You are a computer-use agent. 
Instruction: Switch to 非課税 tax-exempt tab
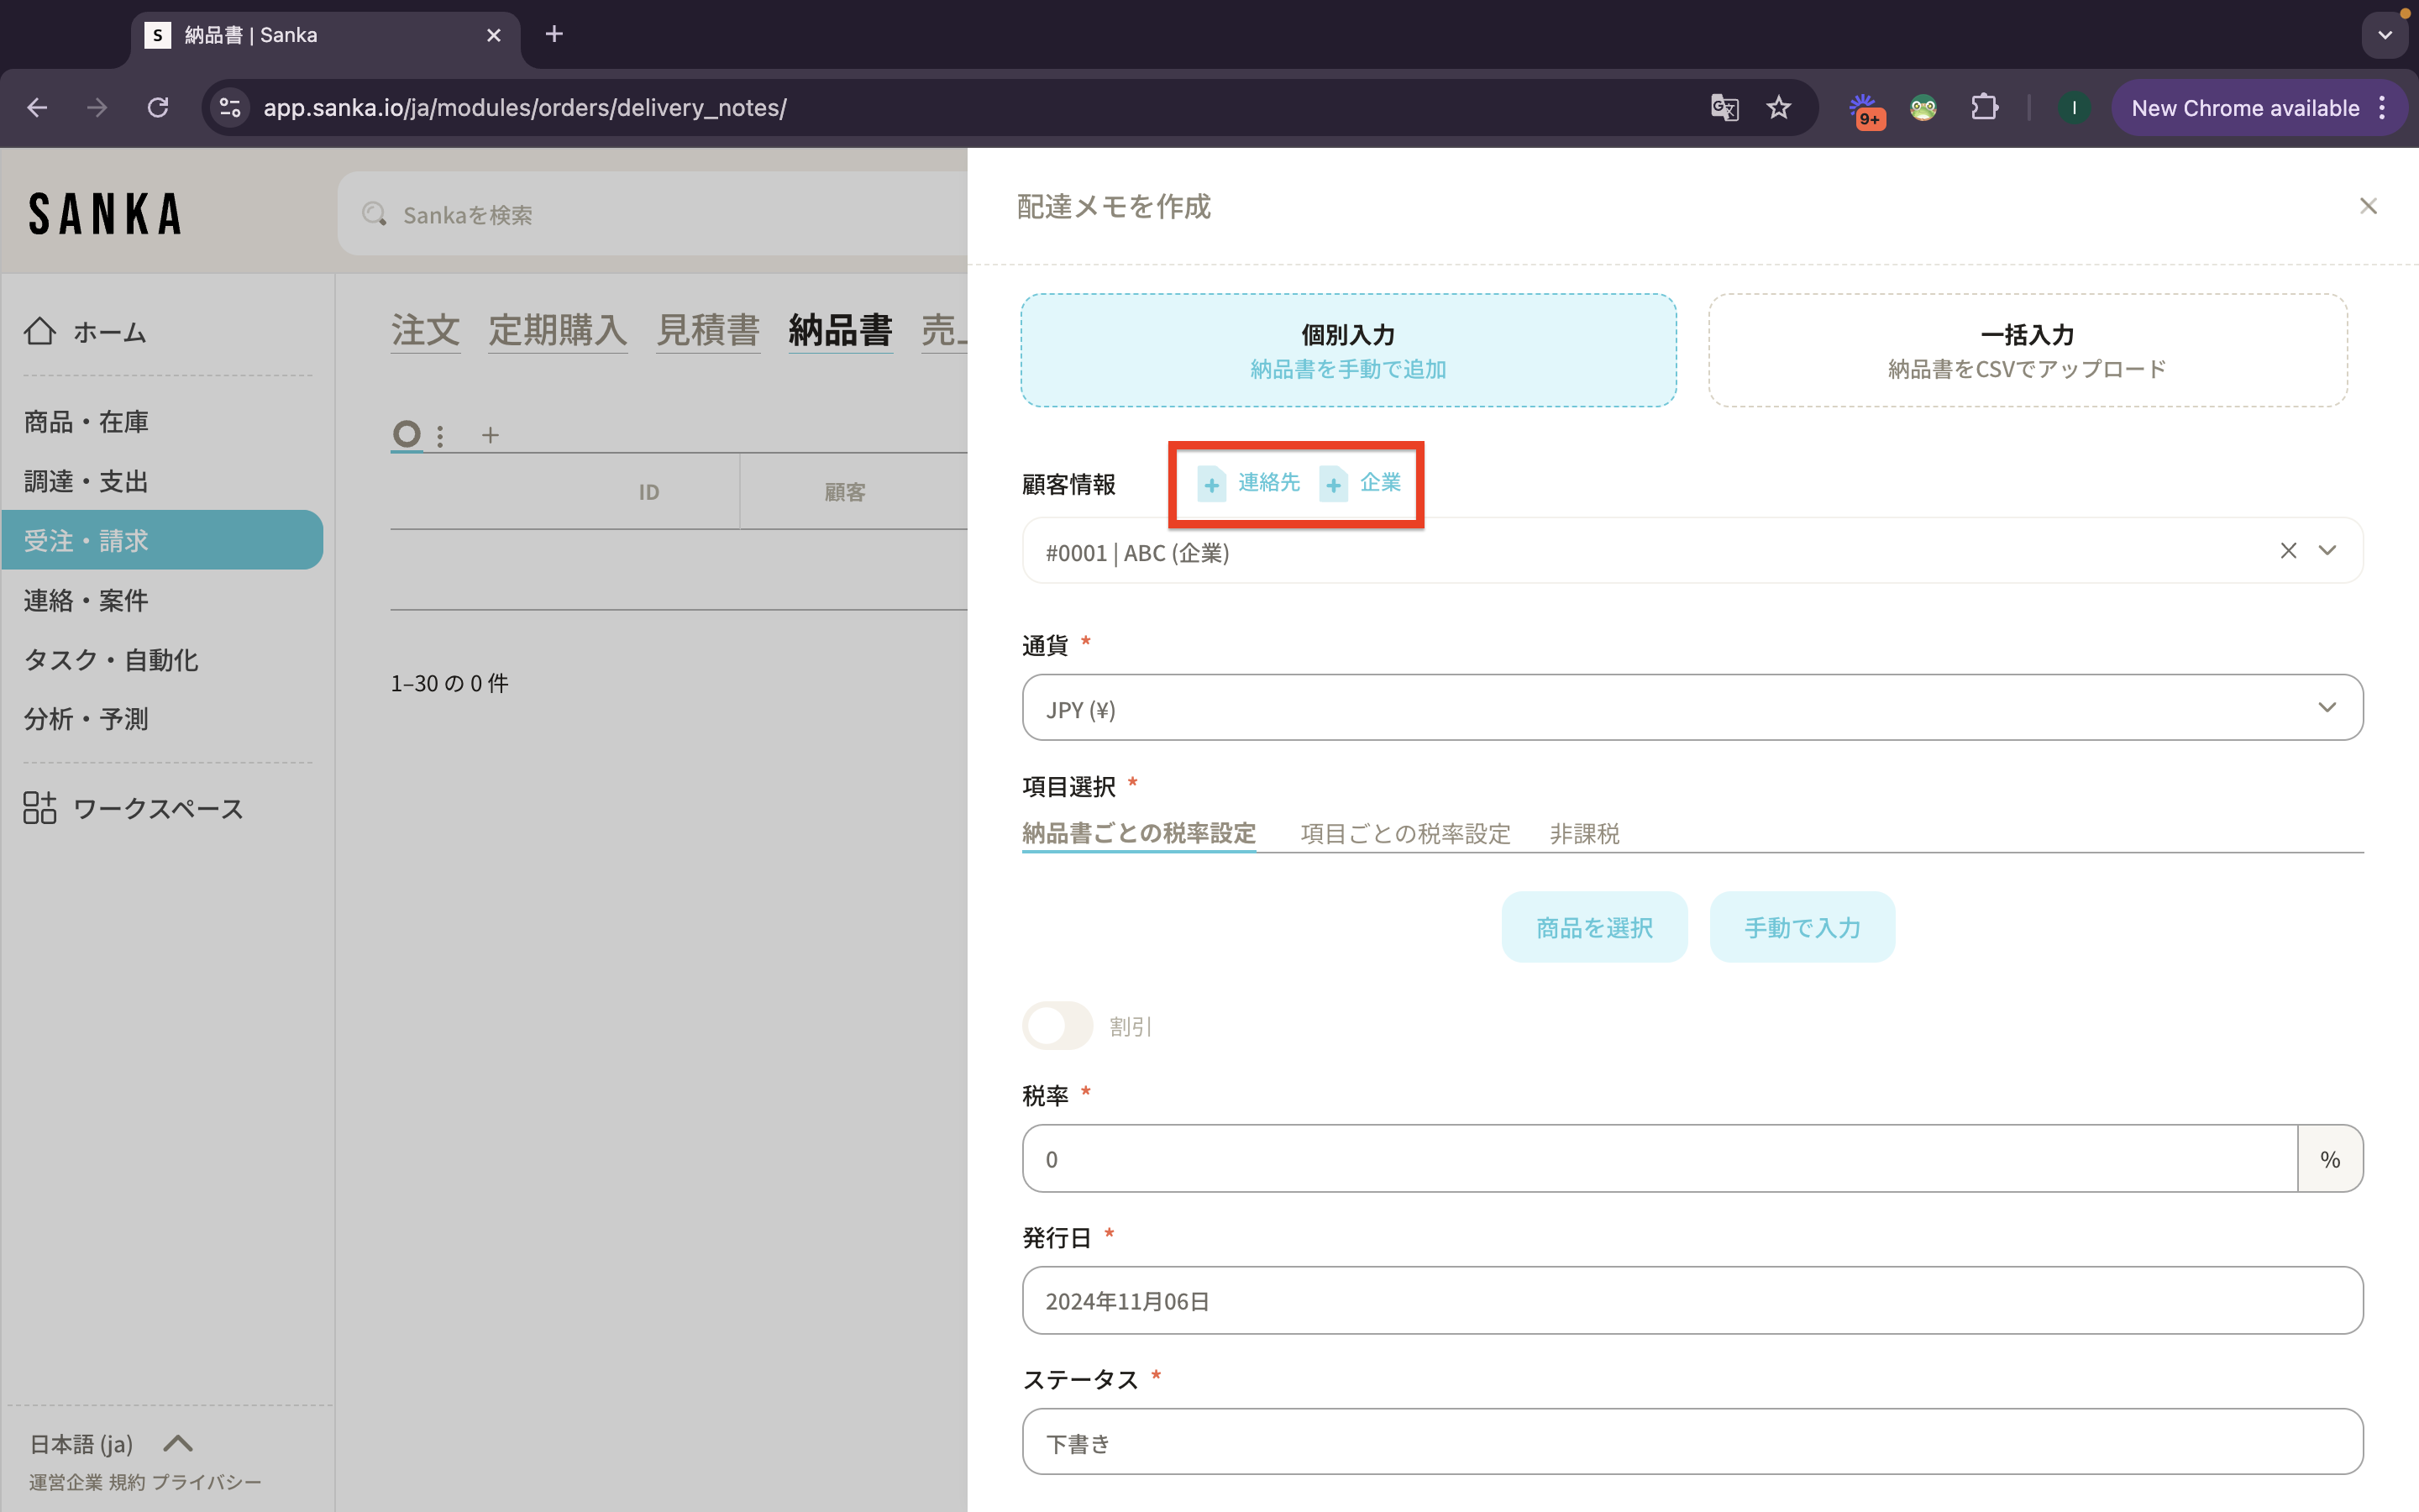pyautogui.click(x=1583, y=833)
